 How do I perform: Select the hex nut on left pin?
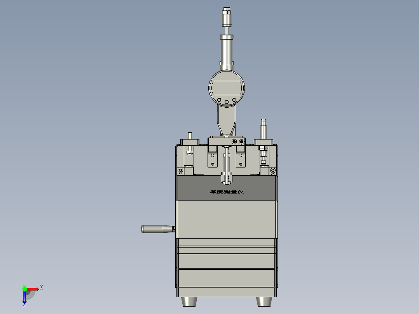[190, 152]
